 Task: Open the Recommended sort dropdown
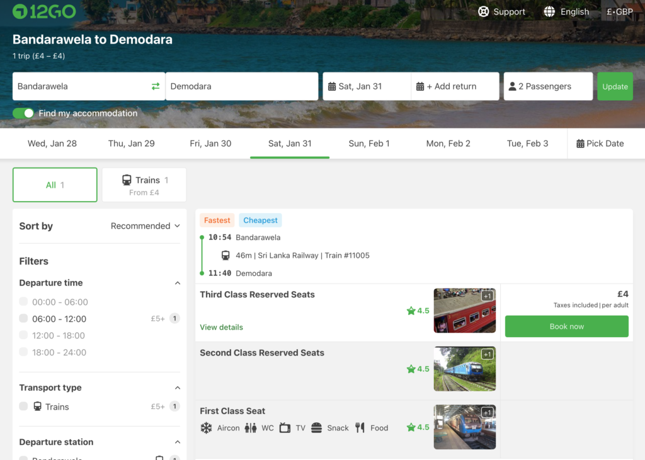(x=145, y=226)
